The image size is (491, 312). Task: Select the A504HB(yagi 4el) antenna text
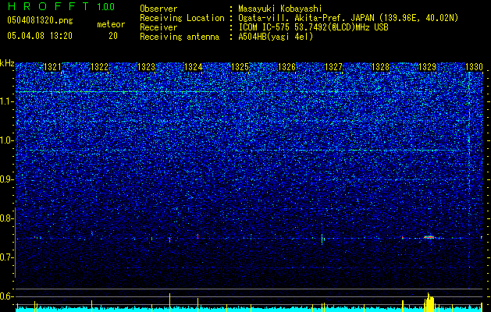click(276, 37)
